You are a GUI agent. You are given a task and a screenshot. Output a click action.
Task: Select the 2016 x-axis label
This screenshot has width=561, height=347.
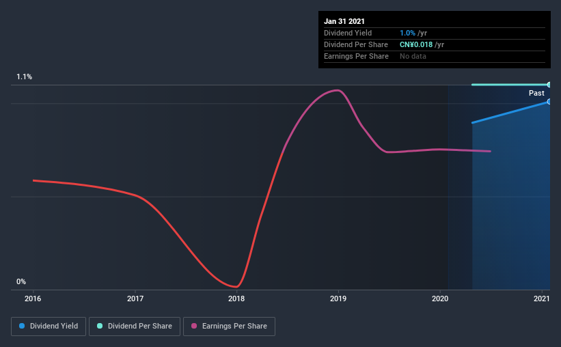[x=33, y=299]
